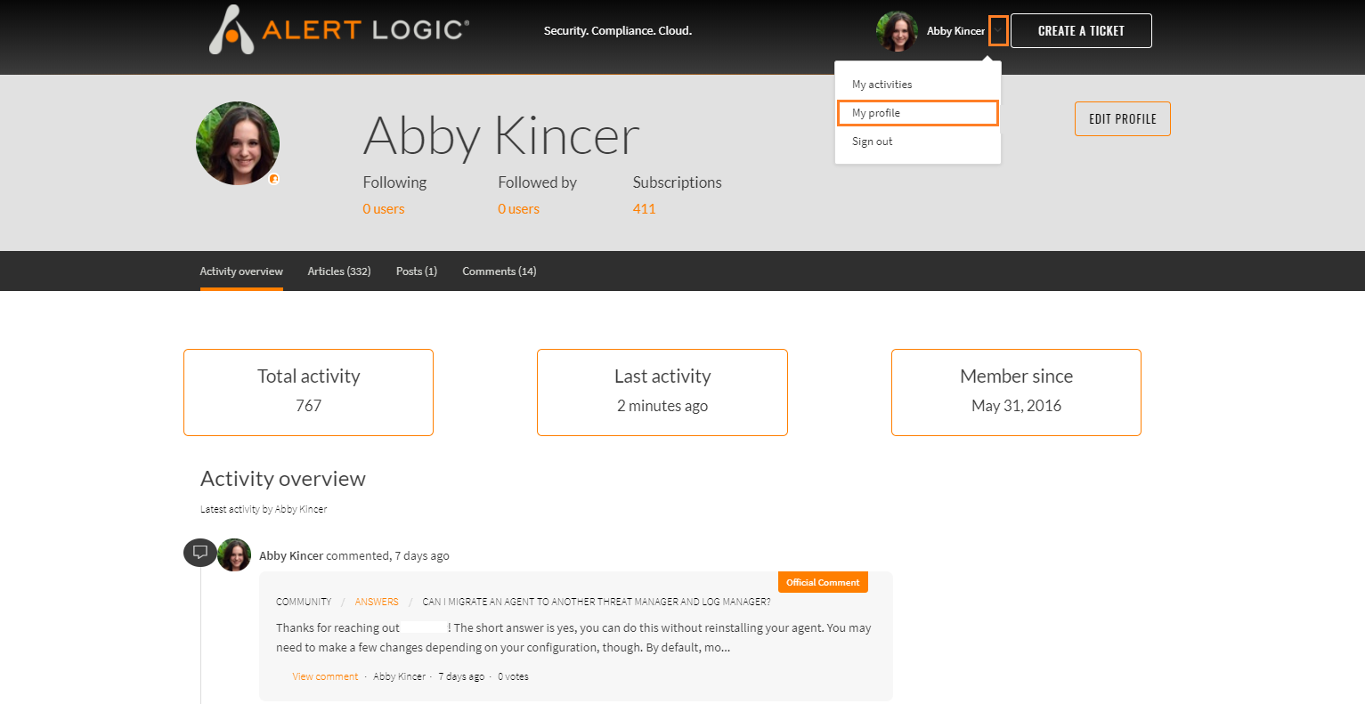Screen dimensions: 1365x704
Task: Select My profile from the dropdown menu
Action: pos(876,113)
